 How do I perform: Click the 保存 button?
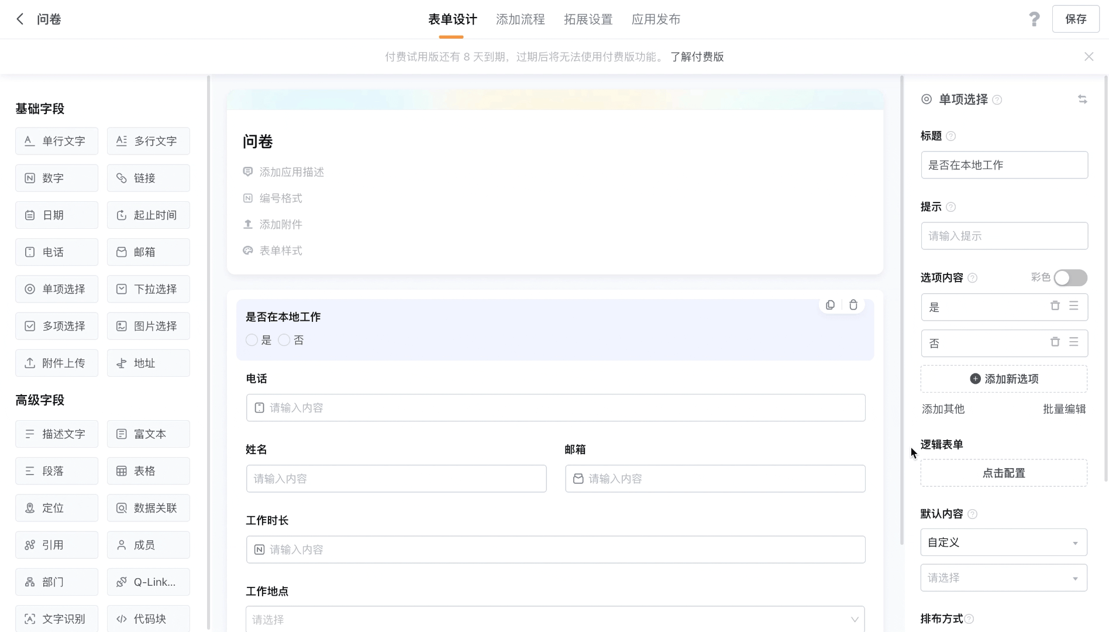(1076, 19)
